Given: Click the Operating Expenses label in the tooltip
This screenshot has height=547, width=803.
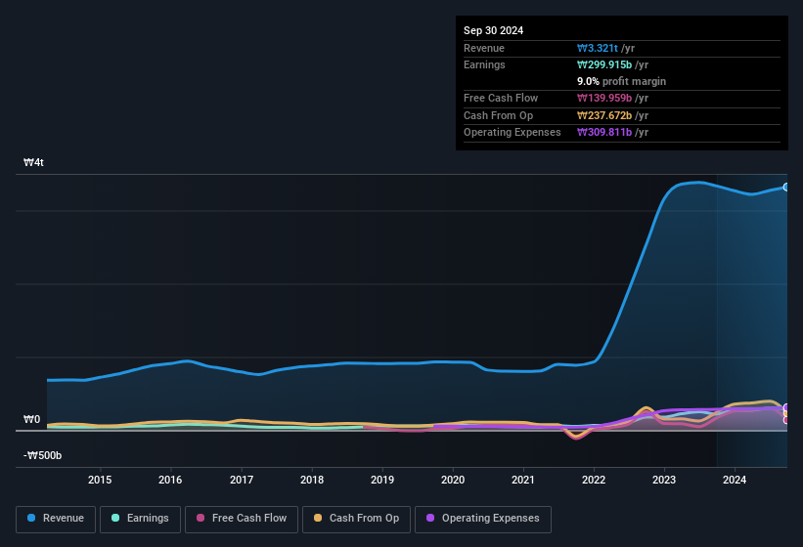Looking at the screenshot, I should point(513,133).
